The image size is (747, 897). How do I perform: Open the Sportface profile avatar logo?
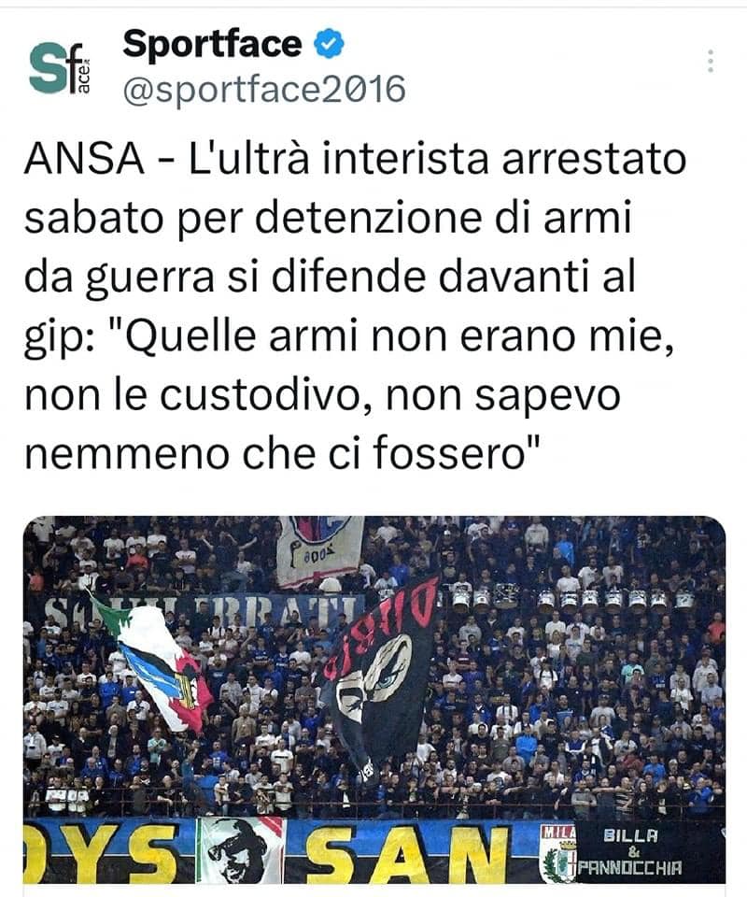(61, 68)
